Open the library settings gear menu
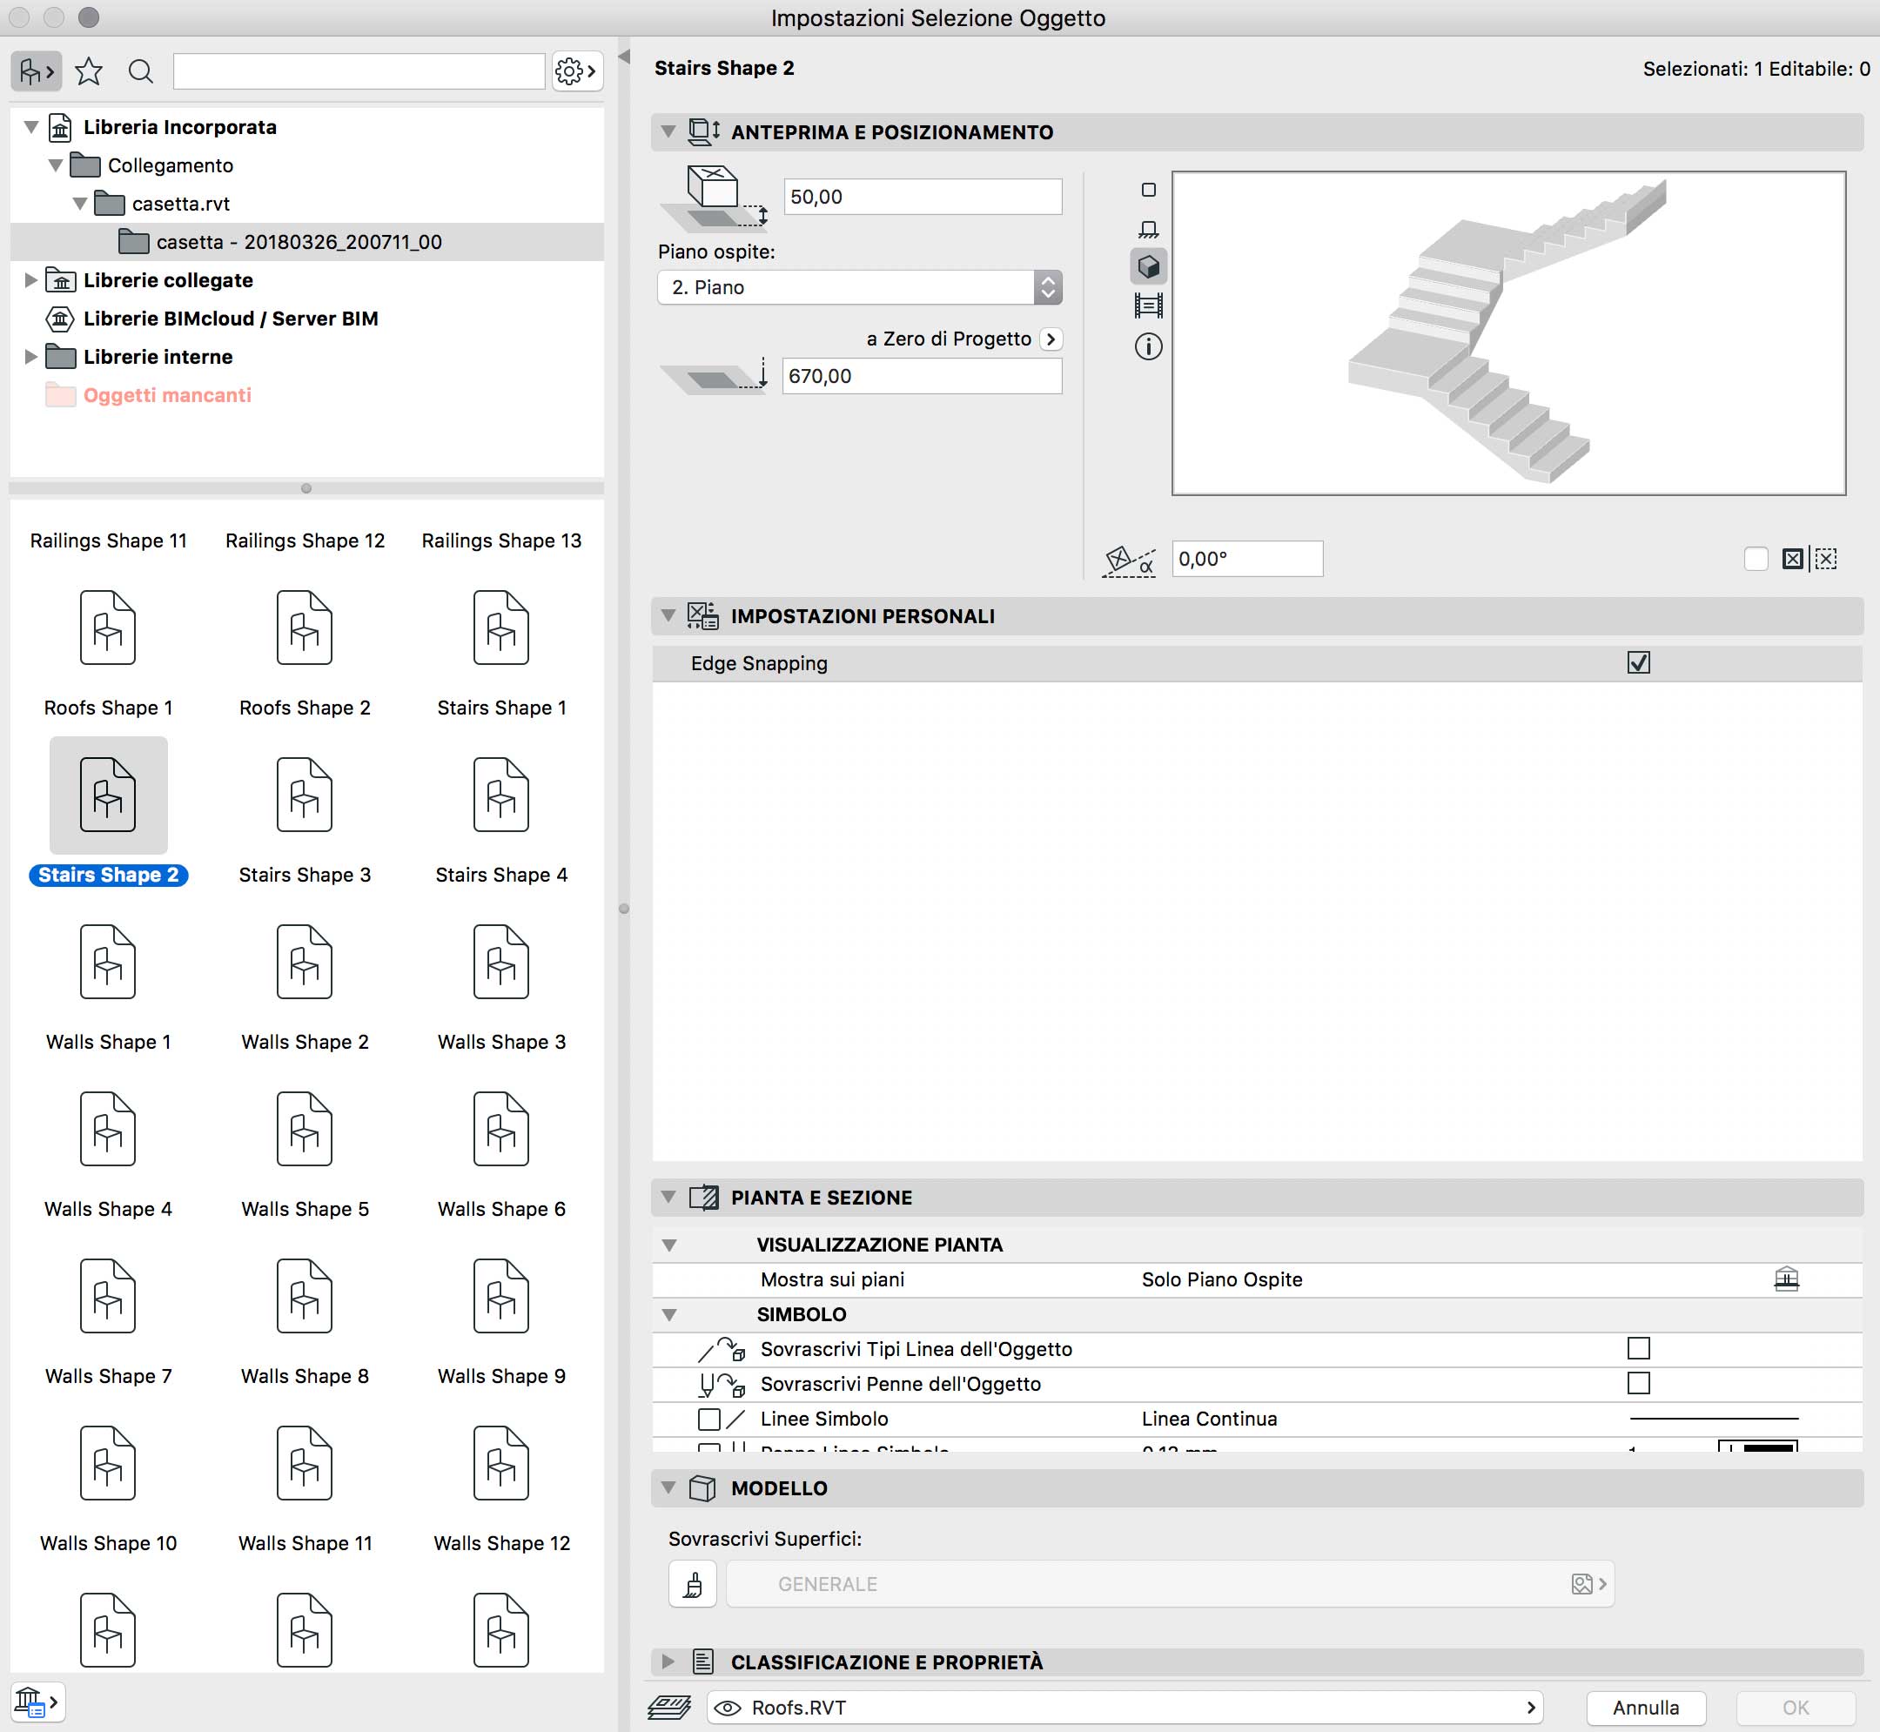Viewport: 1880px width, 1732px height. click(x=575, y=71)
